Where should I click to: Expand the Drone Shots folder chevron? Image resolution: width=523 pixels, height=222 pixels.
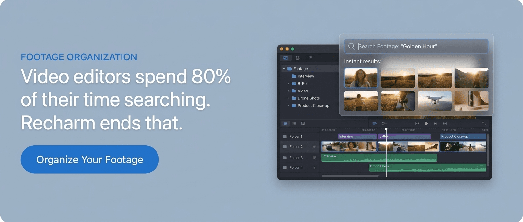[x=288, y=98]
